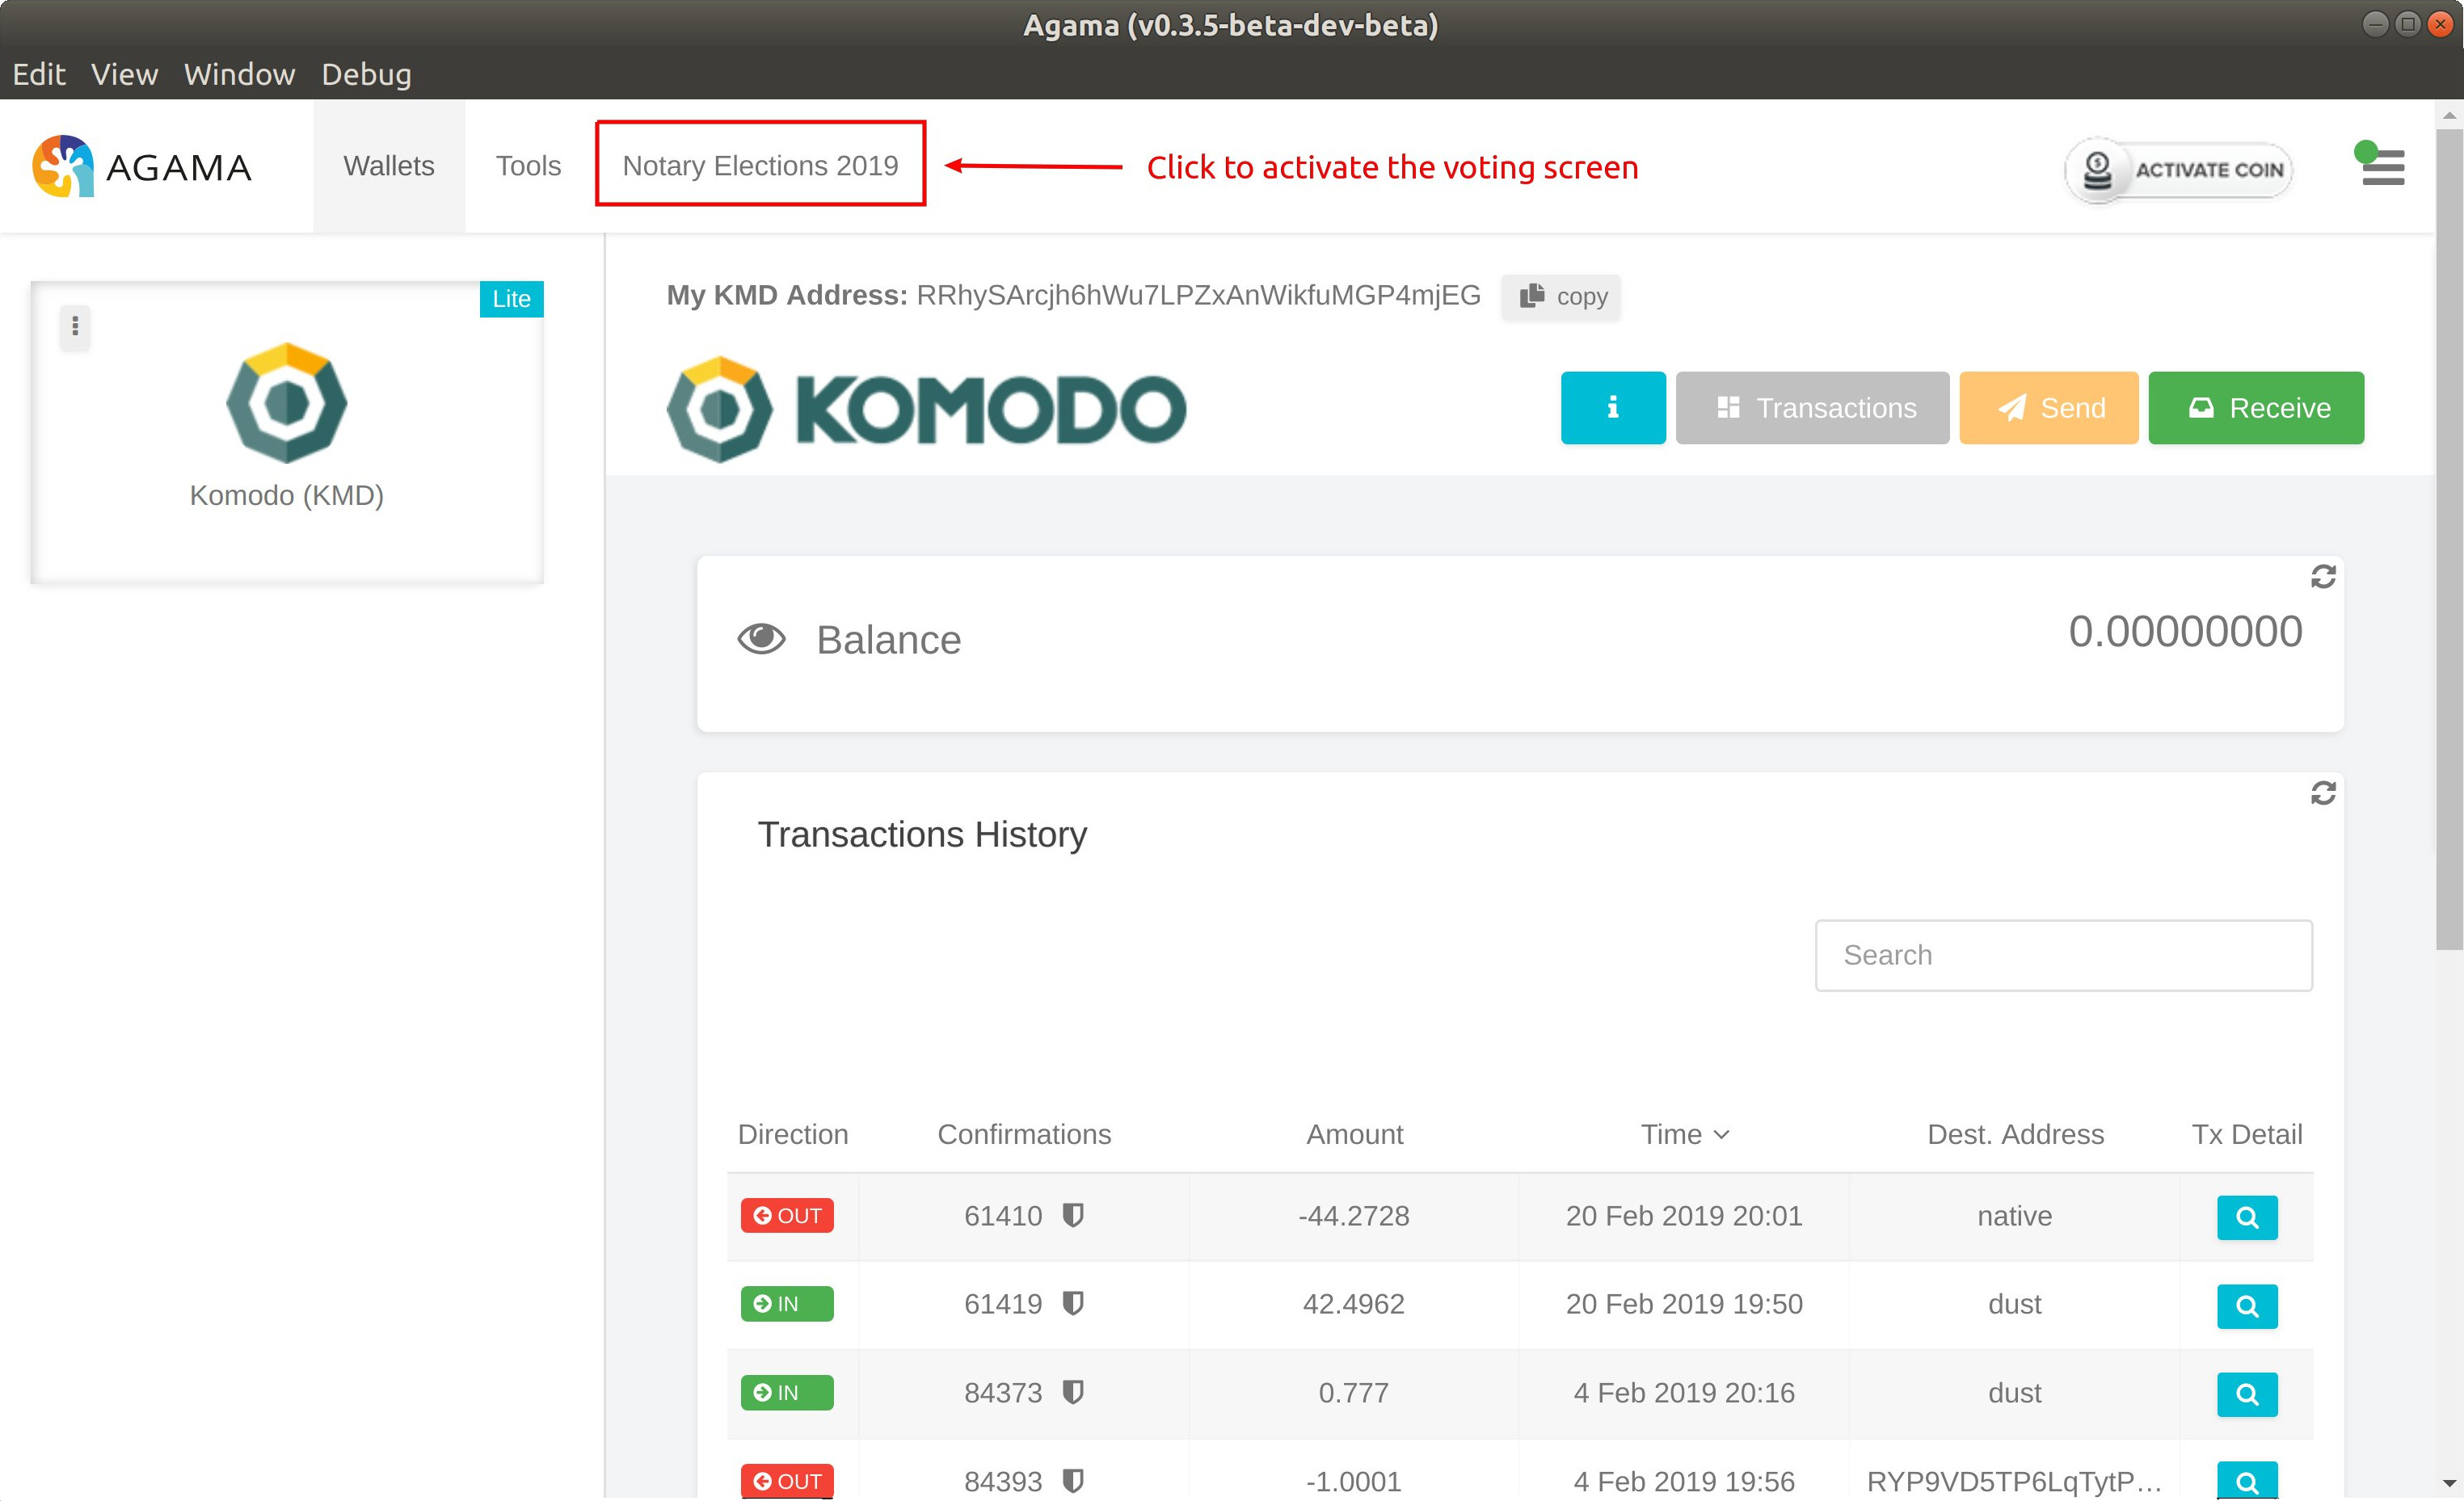The height and width of the screenshot is (1501, 2464).
Task: Click the green Receive button
Action: pyautogui.click(x=2256, y=408)
